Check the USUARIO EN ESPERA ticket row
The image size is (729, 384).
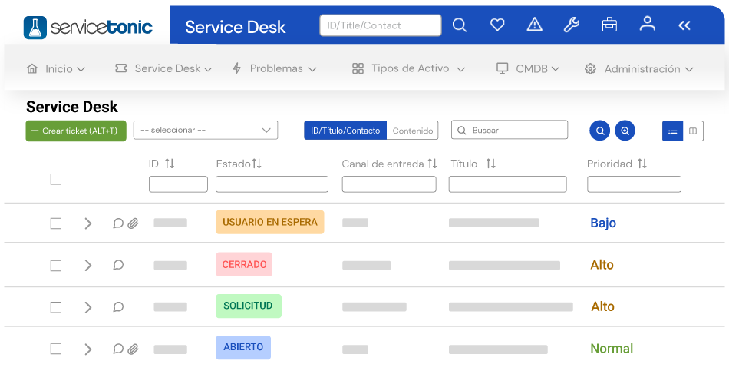tap(56, 223)
